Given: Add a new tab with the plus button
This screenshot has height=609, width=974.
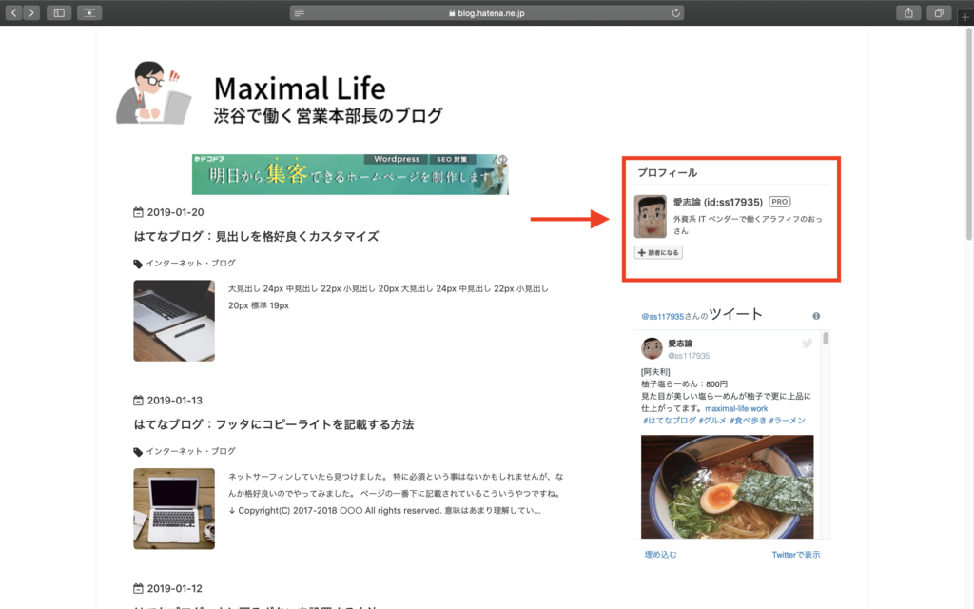Looking at the screenshot, I should [964, 17].
